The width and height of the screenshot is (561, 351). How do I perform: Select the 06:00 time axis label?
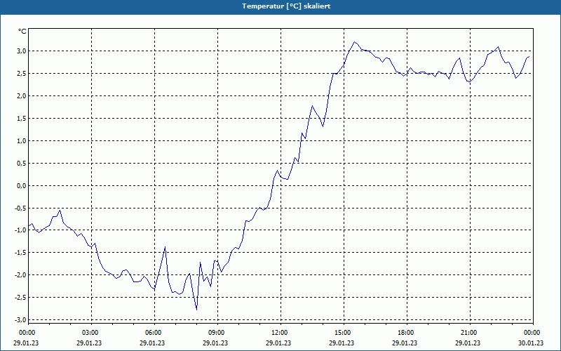coord(154,333)
